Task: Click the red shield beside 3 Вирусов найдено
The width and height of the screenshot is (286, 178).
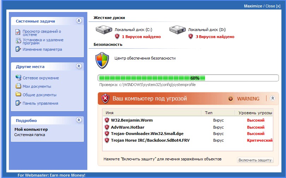Action: 191,37
